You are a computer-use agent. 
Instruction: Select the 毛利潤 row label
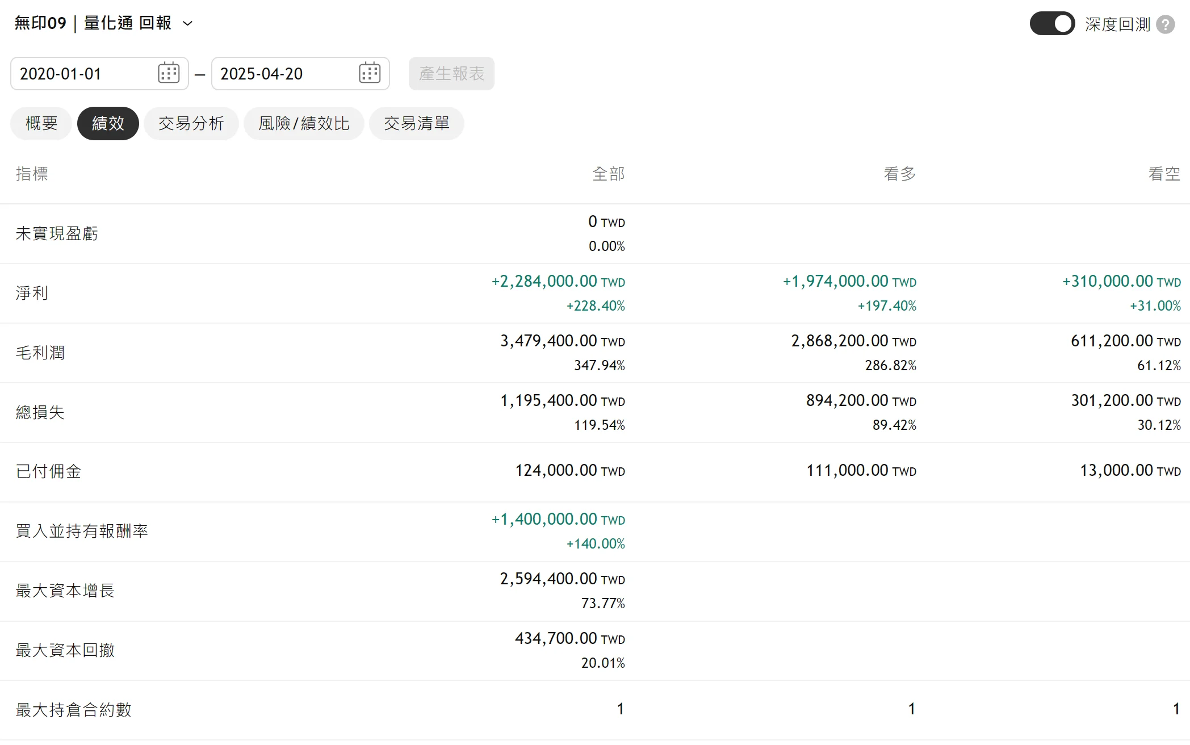pos(40,353)
